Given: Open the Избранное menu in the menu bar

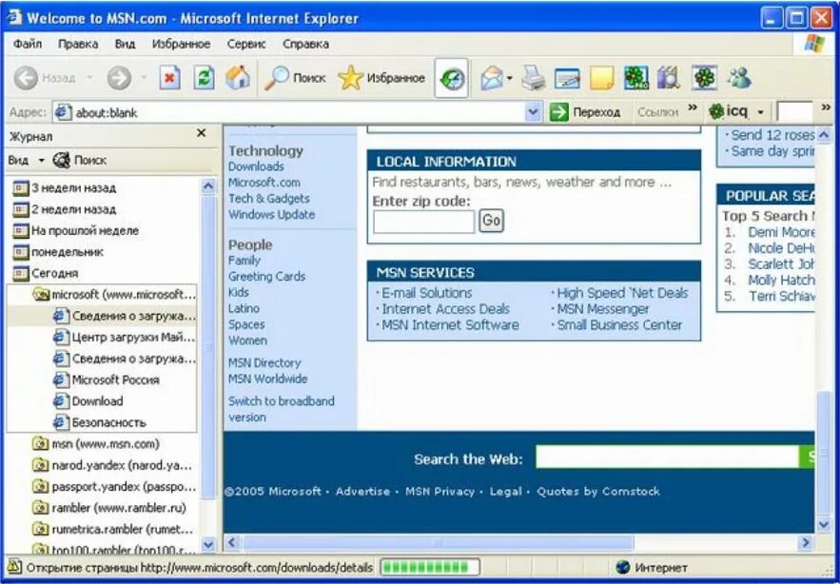Looking at the screenshot, I should point(181,44).
